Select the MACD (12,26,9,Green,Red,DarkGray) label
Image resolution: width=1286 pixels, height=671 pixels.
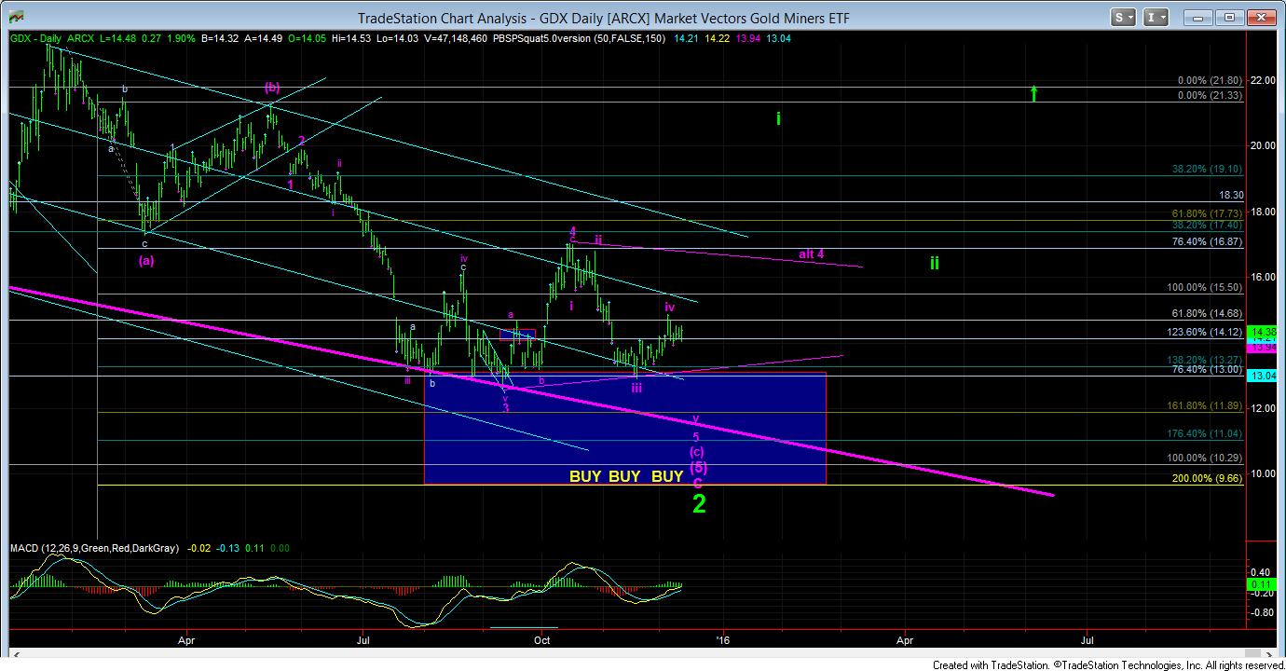coord(94,549)
